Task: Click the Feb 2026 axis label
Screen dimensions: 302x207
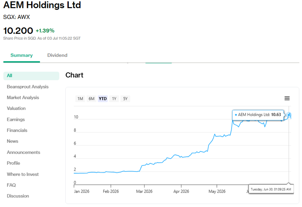Action: click(111, 191)
